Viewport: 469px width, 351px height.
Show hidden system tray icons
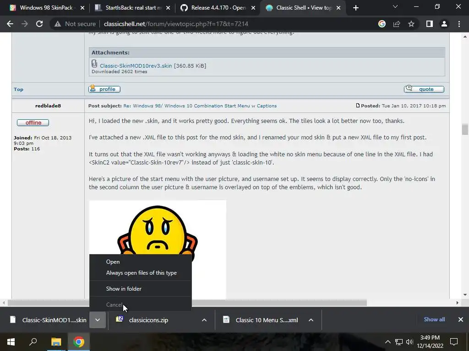click(387, 342)
